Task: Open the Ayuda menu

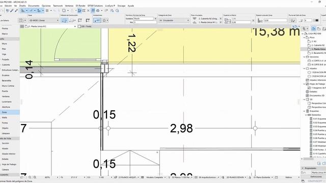Action: (x=131, y=6)
